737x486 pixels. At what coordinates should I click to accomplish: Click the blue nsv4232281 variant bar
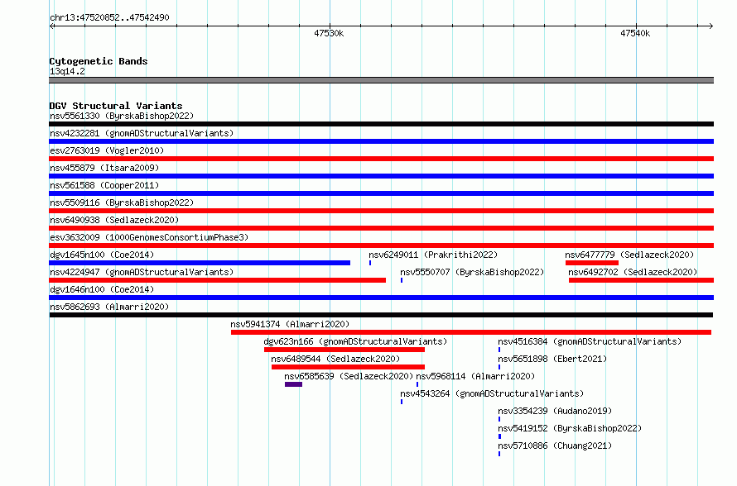point(381,141)
